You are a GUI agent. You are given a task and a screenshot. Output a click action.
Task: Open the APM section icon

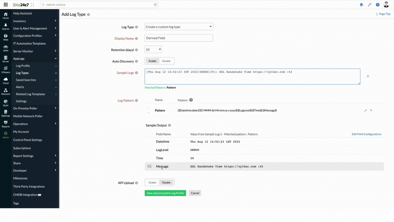point(5,48)
